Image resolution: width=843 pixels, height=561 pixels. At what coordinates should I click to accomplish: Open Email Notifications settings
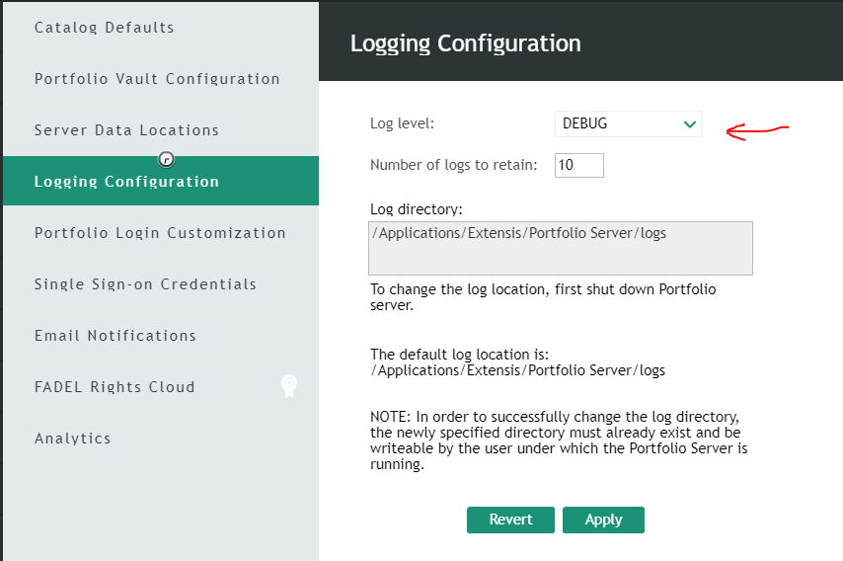click(115, 336)
